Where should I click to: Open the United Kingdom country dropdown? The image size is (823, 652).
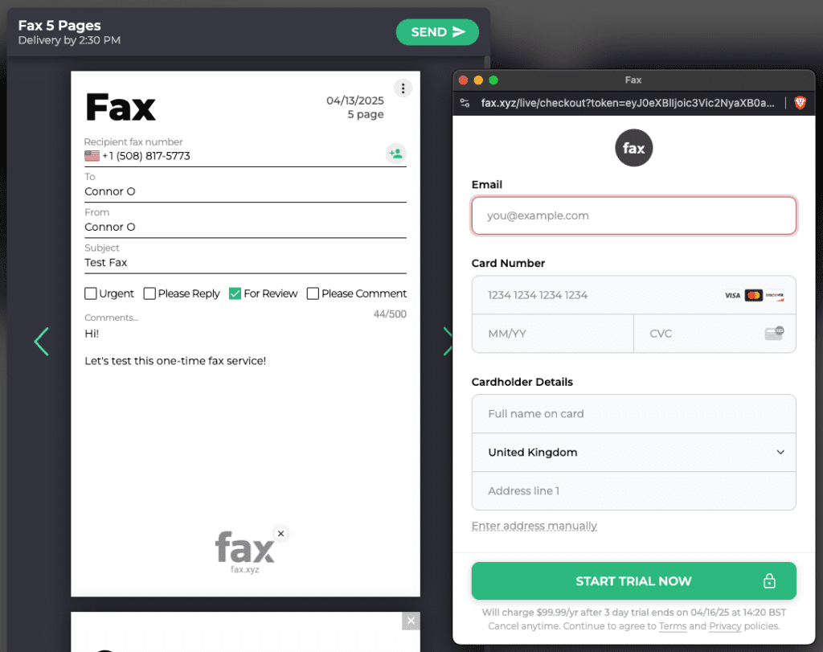(633, 453)
